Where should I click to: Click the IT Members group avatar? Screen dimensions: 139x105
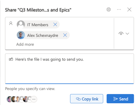point(21,24)
